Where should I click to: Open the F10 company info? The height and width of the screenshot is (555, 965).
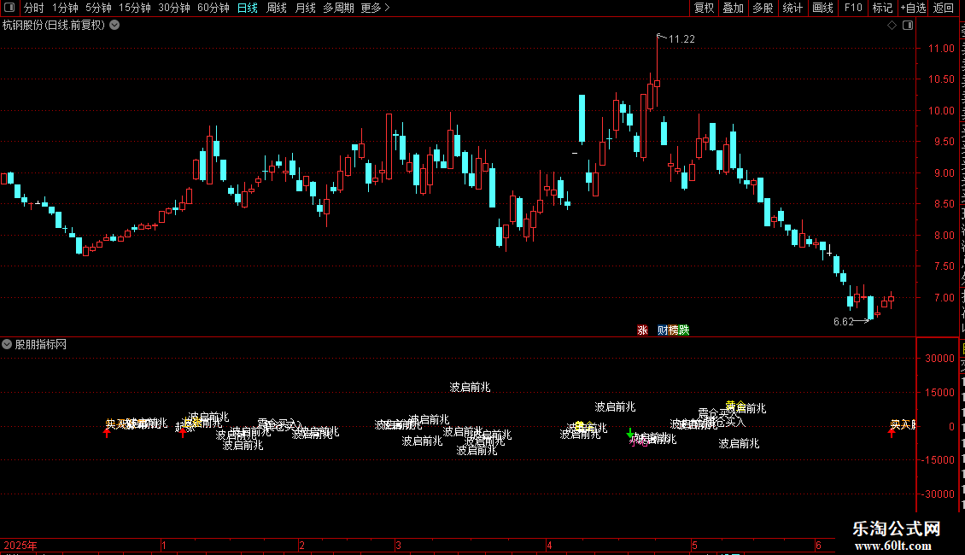pyautogui.click(x=853, y=8)
